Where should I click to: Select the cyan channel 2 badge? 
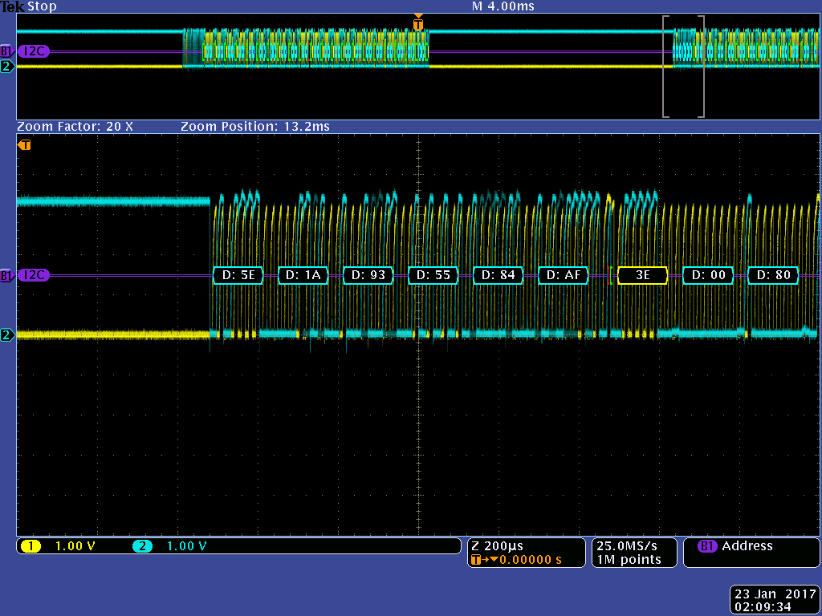[142, 546]
